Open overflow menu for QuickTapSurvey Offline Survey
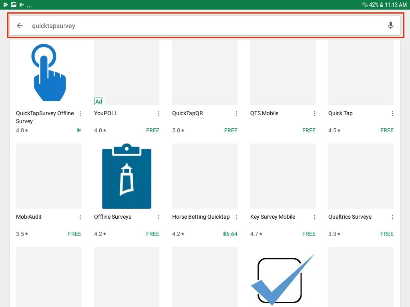Screen dimensions: 410x307 [80, 113]
